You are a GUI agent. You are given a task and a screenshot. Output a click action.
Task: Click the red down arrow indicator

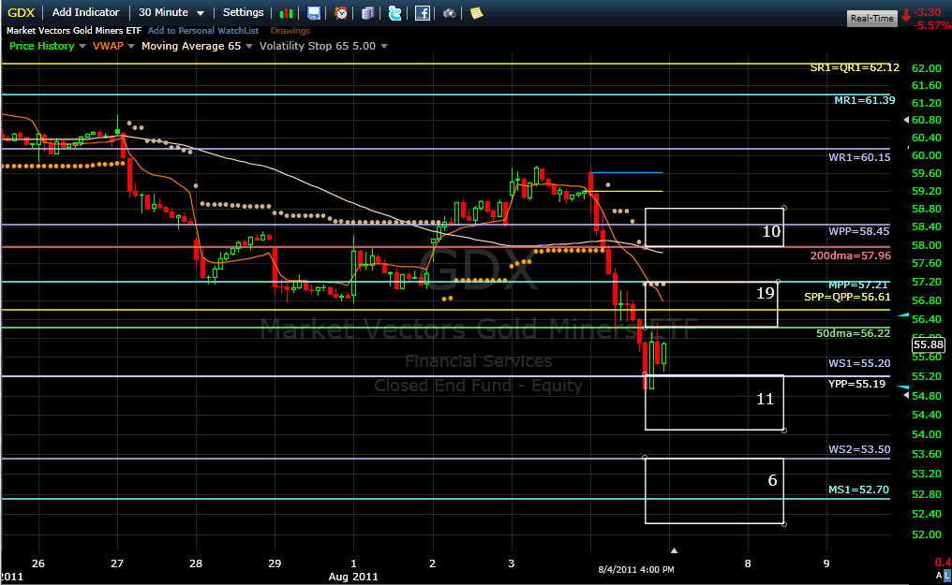coord(906,15)
